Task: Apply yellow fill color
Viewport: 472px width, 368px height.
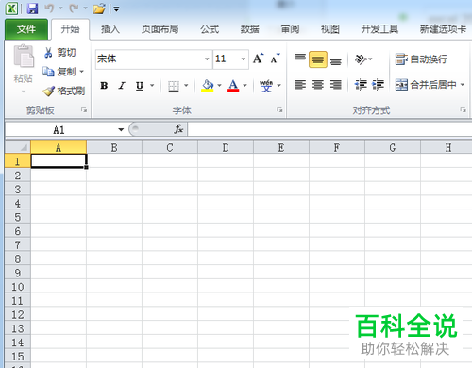Action: click(208, 86)
